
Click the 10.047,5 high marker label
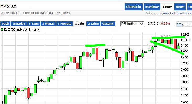pos(165,36)
